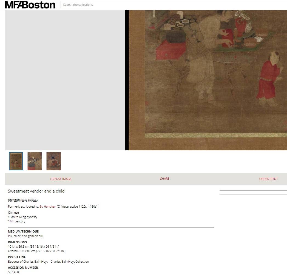Click the Order Print link
The image size is (287, 275).
coord(268,179)
